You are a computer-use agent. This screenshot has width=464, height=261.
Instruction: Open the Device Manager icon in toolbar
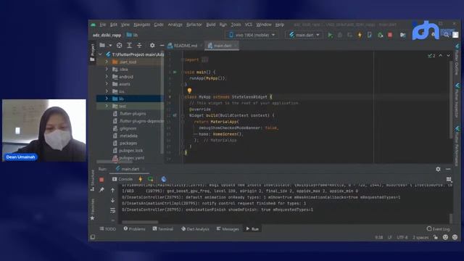[403, 35]
